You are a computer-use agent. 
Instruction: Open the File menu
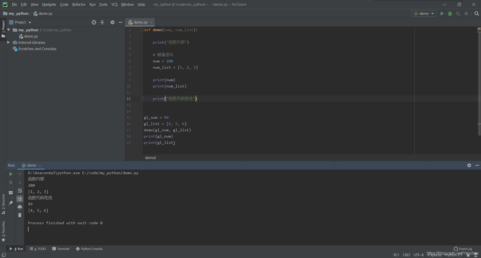[14, 5]
